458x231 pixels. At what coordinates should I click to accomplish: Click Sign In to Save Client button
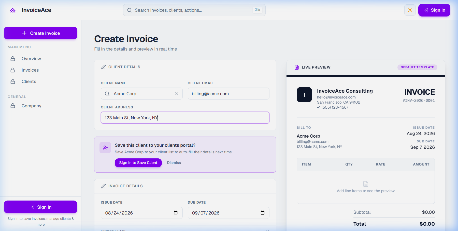click(138, 163)
